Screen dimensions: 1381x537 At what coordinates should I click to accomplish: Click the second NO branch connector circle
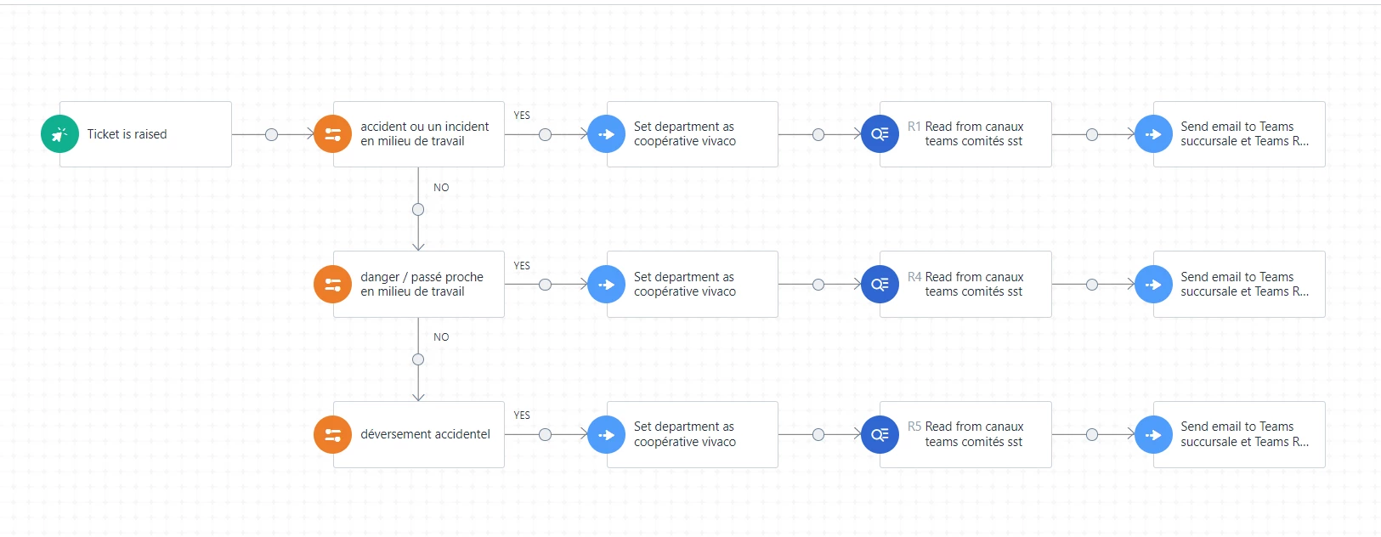418,359
